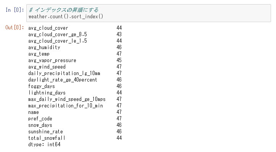Click value 47 in the pref_code row
The image size is (276, 152).
[x=119, y=118]
